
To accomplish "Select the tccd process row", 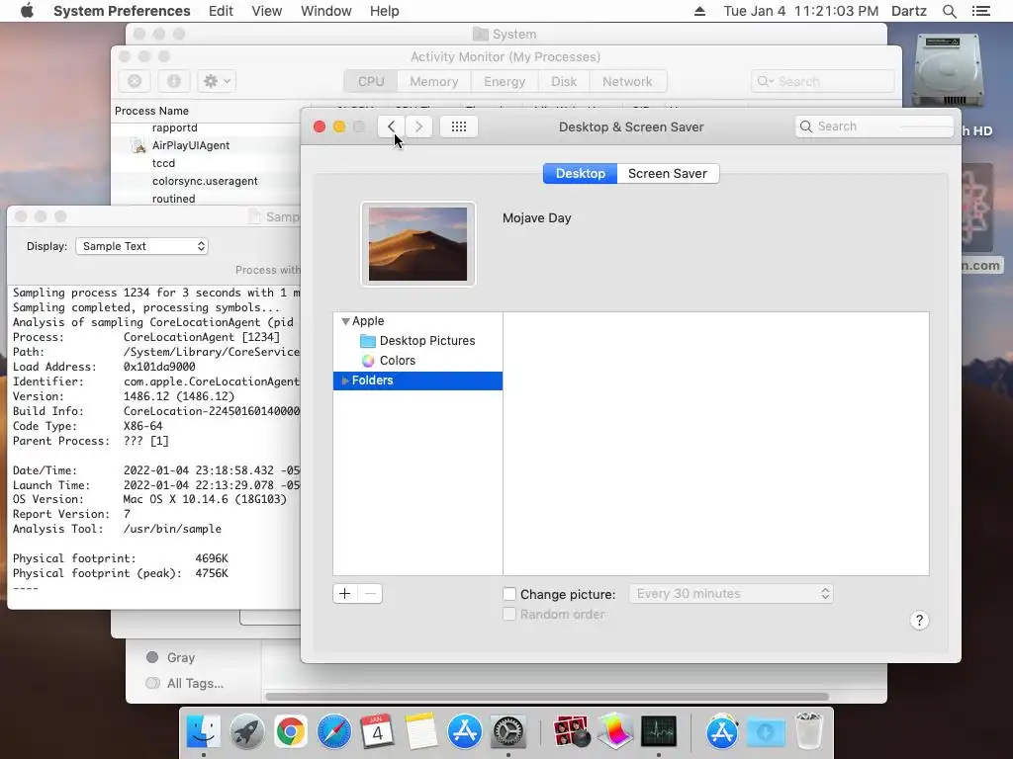I will pos(206,163).
